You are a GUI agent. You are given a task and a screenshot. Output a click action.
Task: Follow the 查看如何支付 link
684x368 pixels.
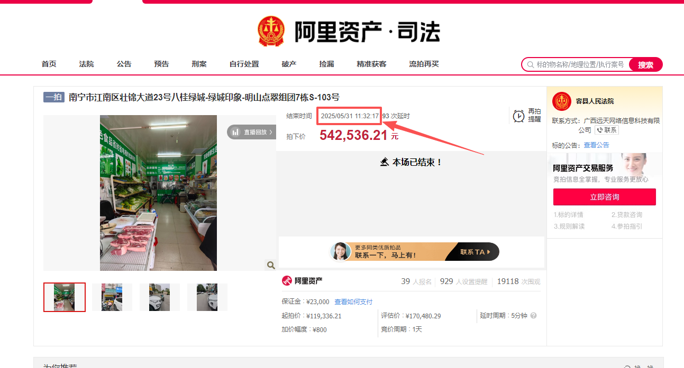click(x=353, y=302)
